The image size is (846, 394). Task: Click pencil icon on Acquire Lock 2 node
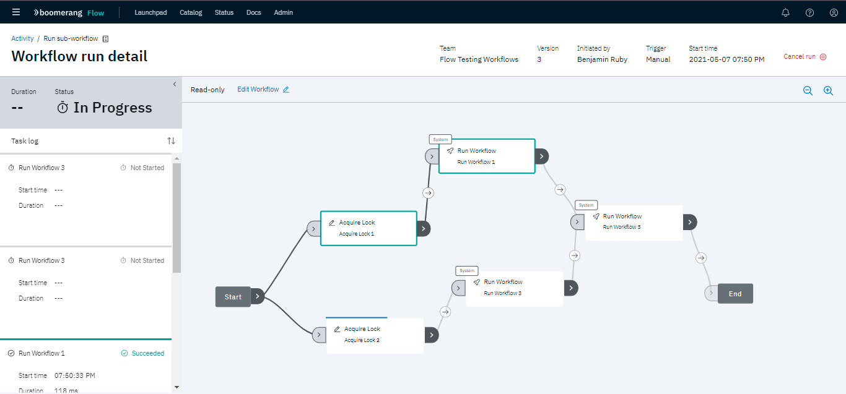[x=337, y=329]
